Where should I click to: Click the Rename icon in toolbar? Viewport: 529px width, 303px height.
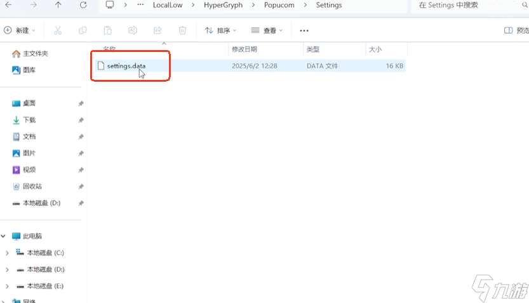133,30
